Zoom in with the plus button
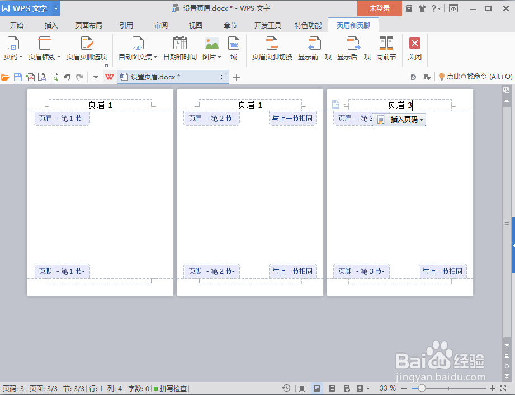This screenshot has height=395, width=515. point(492,388)
